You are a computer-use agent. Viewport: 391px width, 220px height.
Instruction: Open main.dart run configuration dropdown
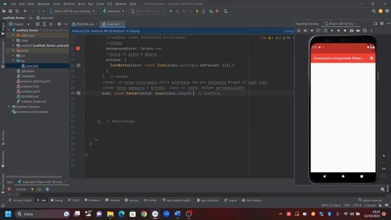(114, 11)
